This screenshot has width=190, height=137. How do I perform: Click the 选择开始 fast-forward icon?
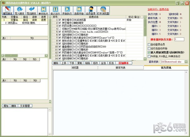coord(79,10)
